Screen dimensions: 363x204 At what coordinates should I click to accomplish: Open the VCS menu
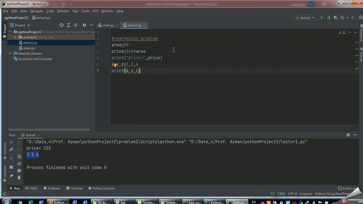pos(95,11)
